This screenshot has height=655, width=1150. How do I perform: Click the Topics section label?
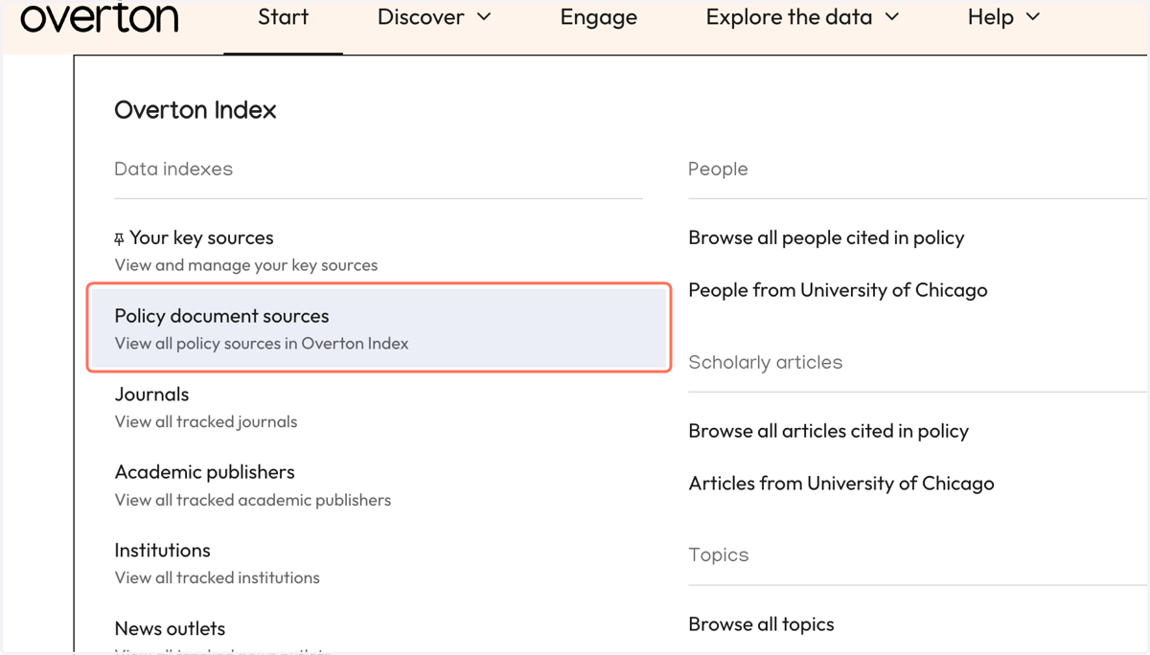click(718, 554)
